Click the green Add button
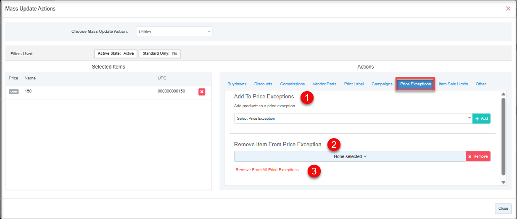 click(481, 119)
